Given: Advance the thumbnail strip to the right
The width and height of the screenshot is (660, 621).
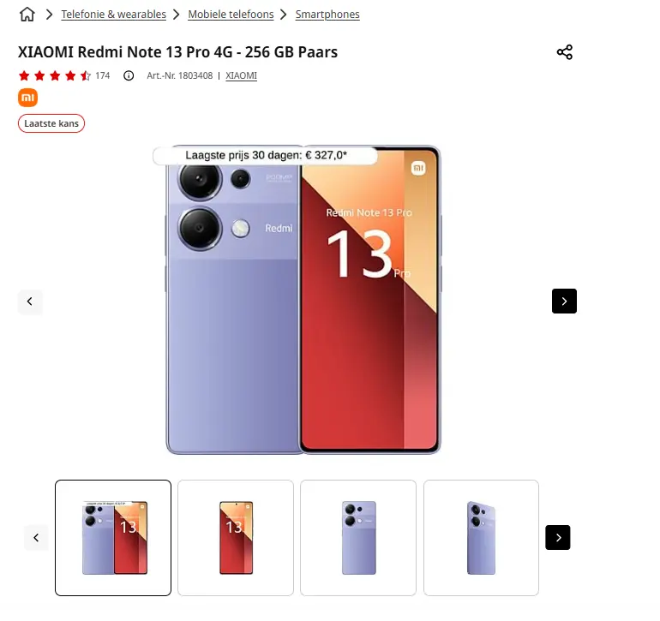Looking at the screenshot, I should point(558,537).
